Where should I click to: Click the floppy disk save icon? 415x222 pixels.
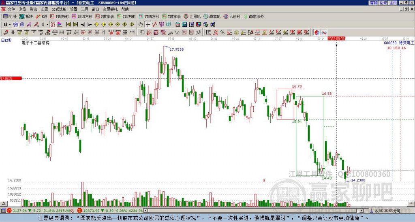coord(199,24)
